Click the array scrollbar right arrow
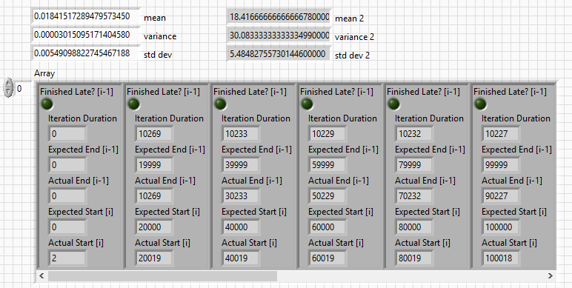This screenshot has width=572, height=288. (x=551, y=276)
